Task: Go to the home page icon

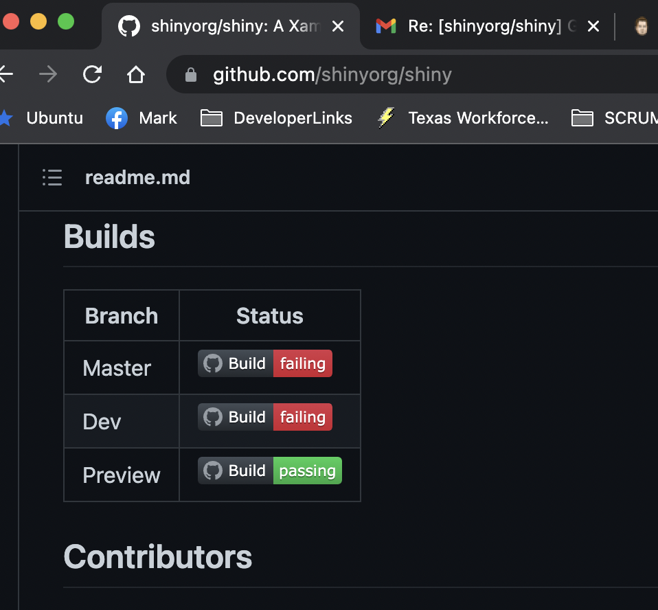Action: 135,74
